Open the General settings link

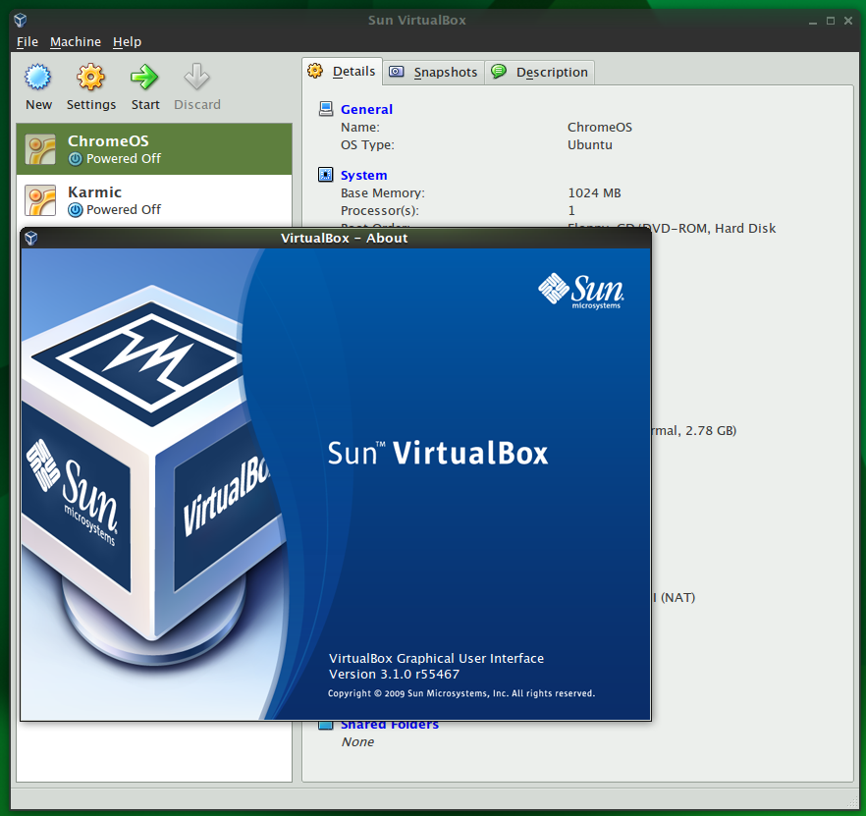[367, 109]
